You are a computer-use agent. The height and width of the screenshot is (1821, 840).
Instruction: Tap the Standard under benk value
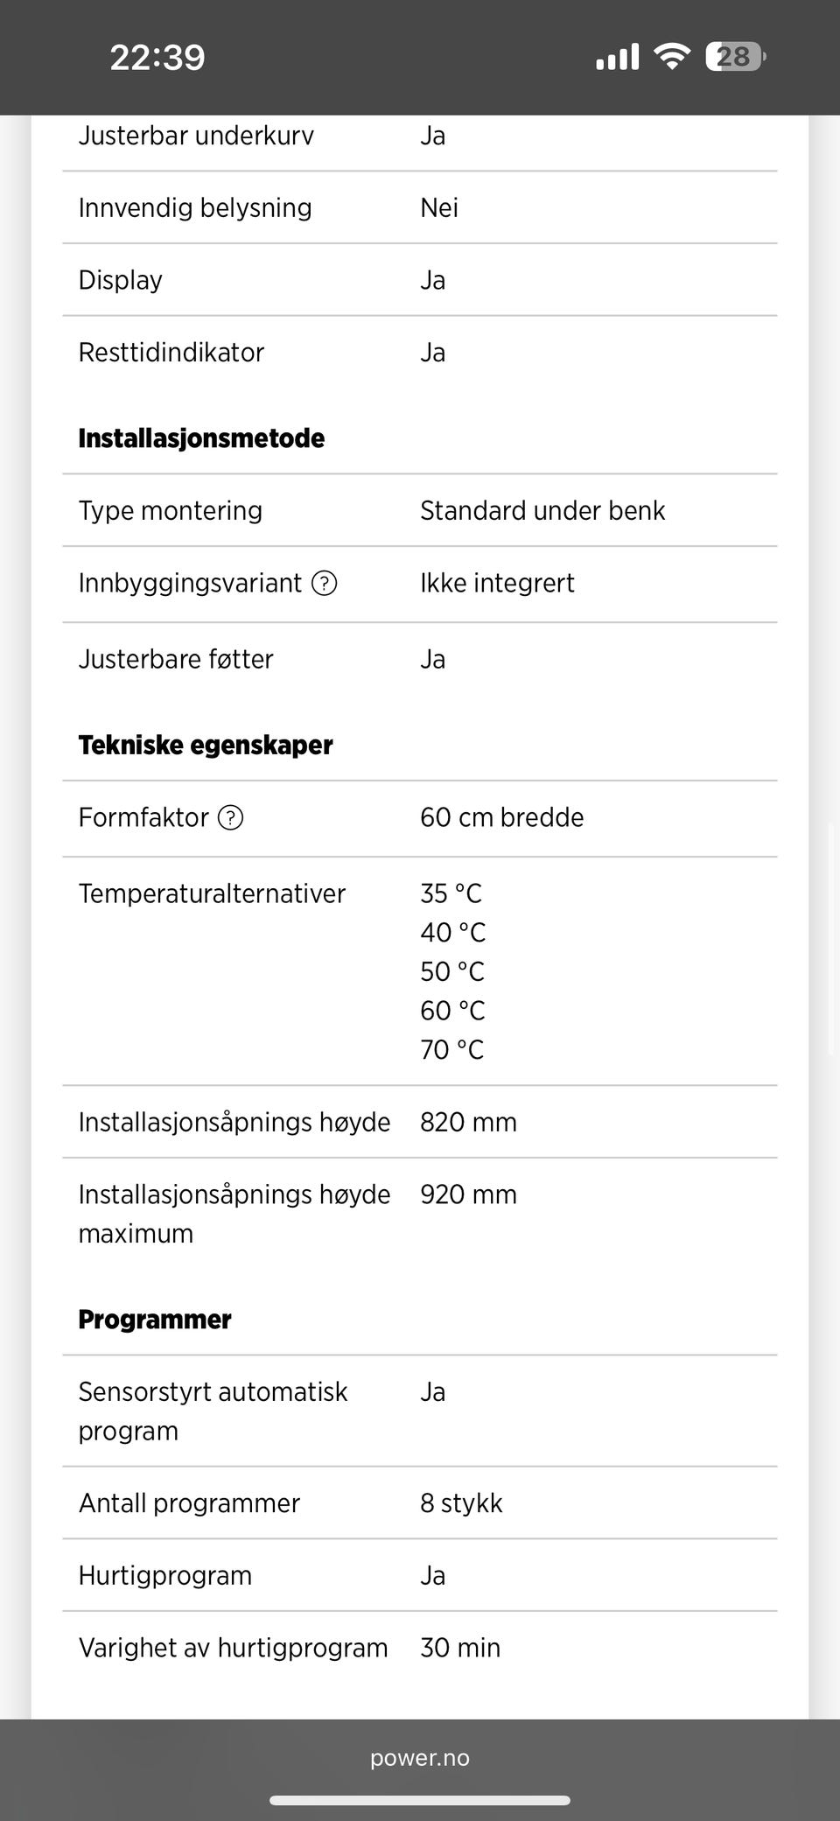coord(542,510)
